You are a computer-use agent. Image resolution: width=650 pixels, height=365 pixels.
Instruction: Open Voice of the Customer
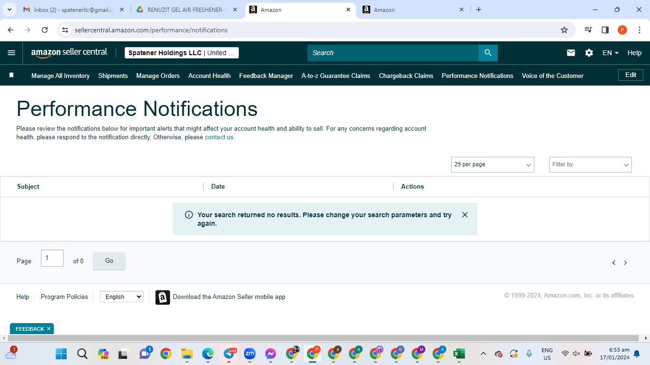(552, 76)
